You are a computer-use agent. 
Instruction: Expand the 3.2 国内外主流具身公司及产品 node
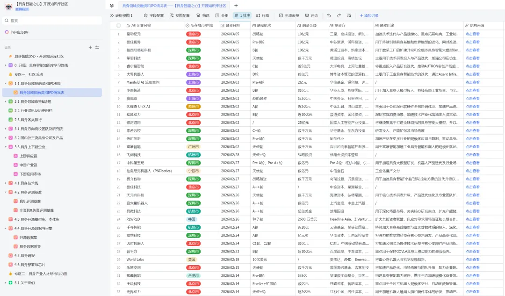tap(6, 138)
